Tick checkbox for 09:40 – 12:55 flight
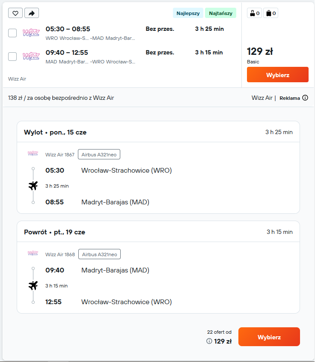Image resolution: width=315 pixels, height=362 pixels. (x=12, y=56)
